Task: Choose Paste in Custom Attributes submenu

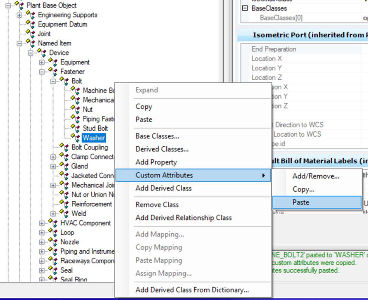Action: click(317, 202)
